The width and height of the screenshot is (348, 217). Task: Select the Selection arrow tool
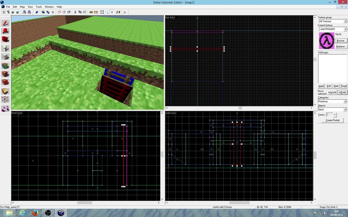tap(5, 23)
